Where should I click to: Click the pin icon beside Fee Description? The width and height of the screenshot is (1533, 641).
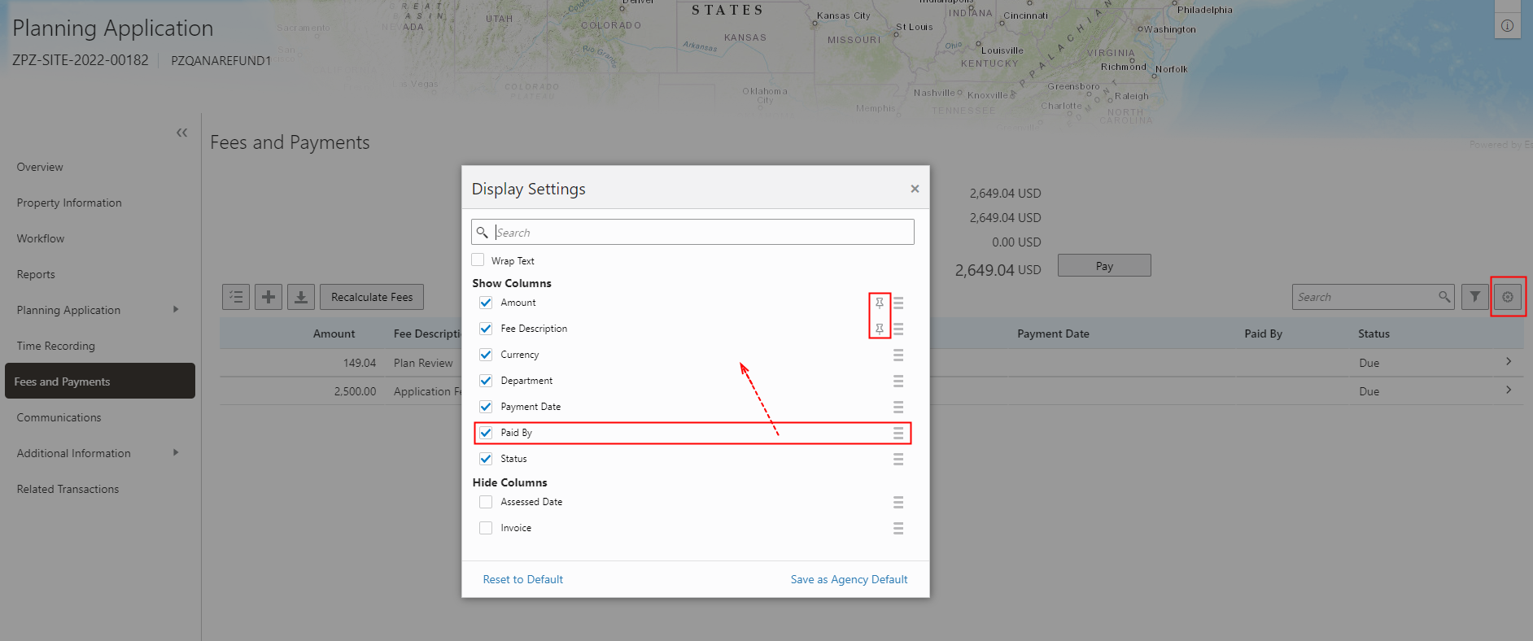click(880, 329)
